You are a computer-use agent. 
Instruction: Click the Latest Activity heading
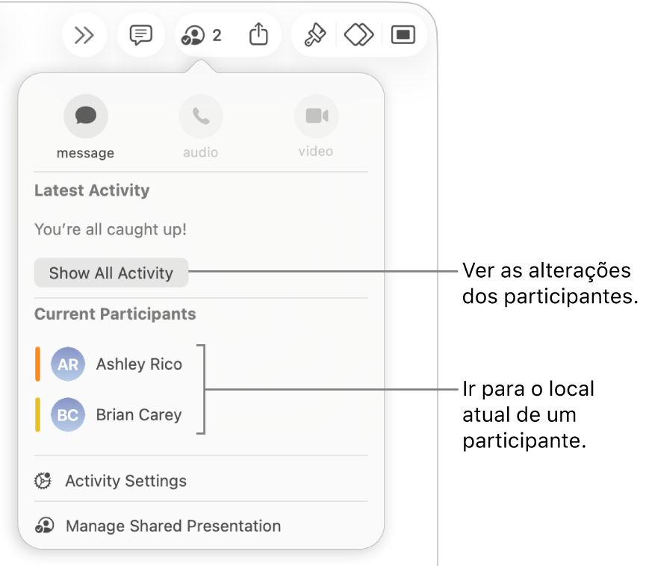tap(92, 190)
